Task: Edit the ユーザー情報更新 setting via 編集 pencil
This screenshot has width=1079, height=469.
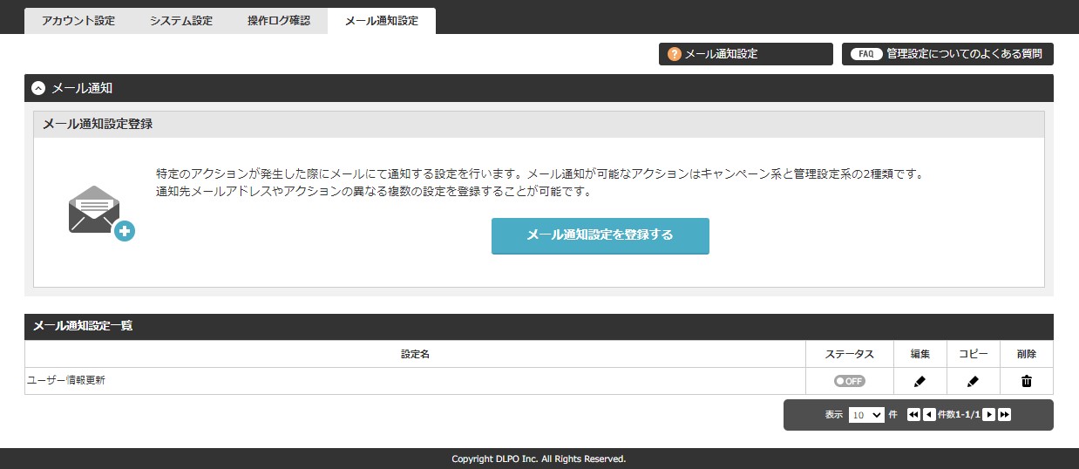Action: (920, 381)
